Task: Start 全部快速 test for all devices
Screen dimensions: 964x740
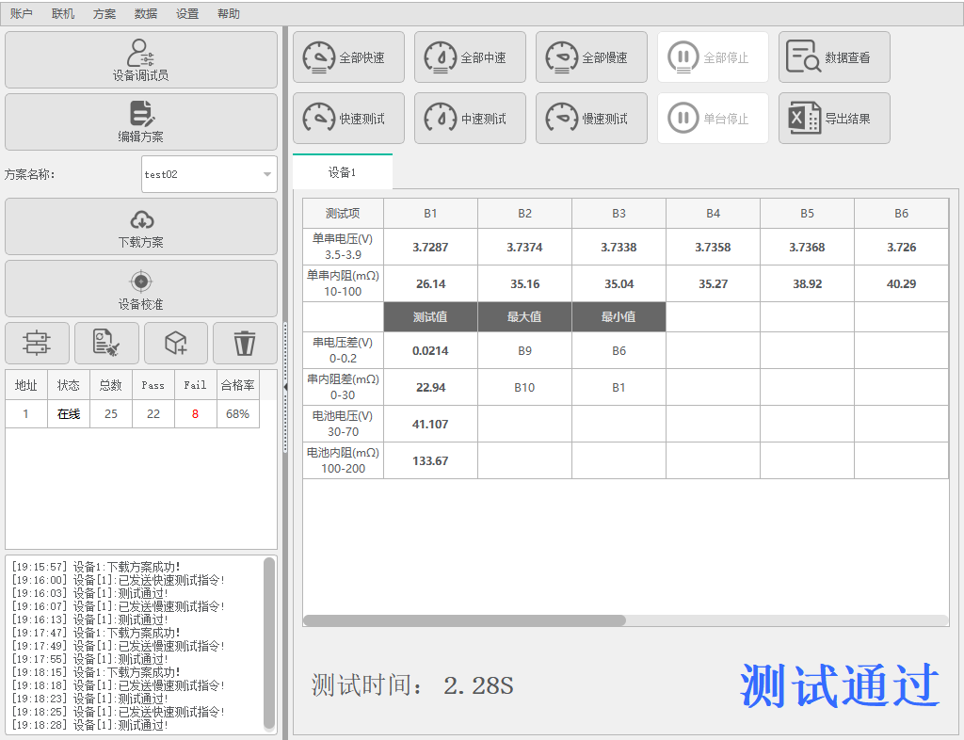Action: click(x=348, y=57)
